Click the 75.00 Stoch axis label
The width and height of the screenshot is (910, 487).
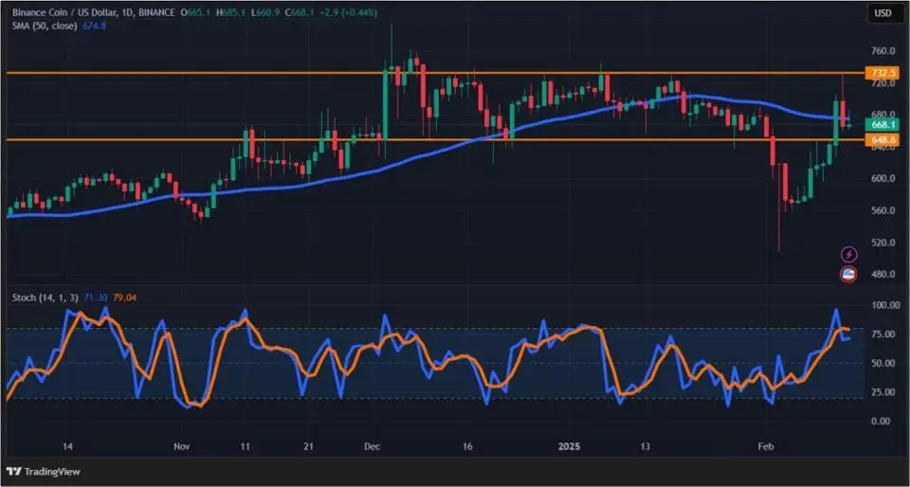pos(883,334)
